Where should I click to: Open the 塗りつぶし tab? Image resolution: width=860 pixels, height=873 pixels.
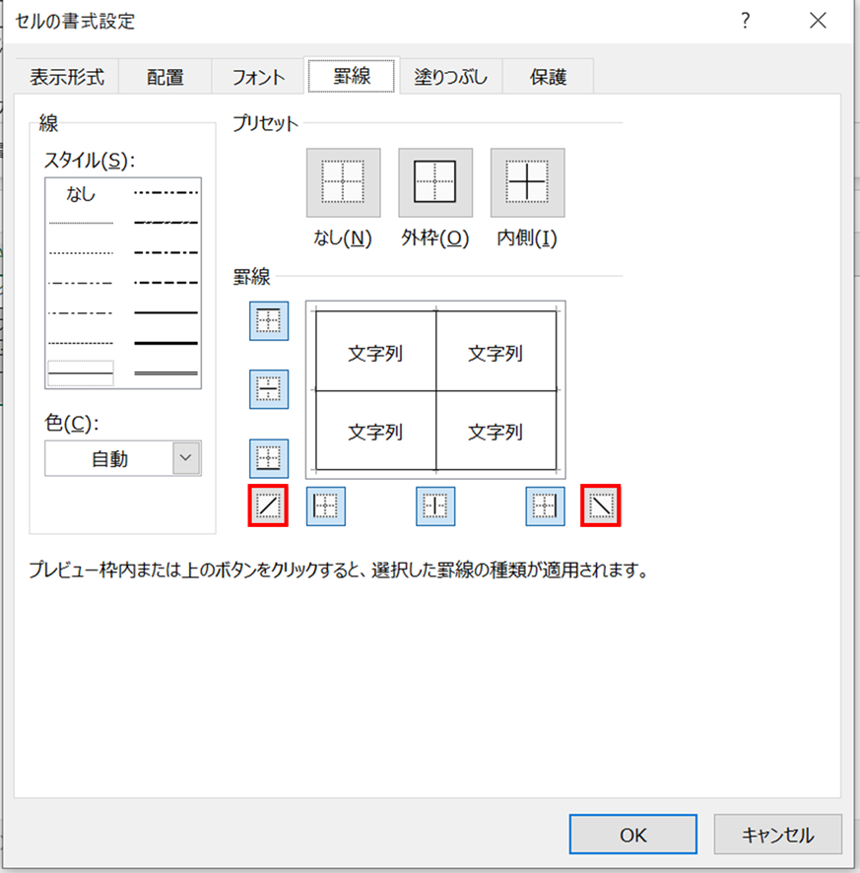(x=450, y=77)
